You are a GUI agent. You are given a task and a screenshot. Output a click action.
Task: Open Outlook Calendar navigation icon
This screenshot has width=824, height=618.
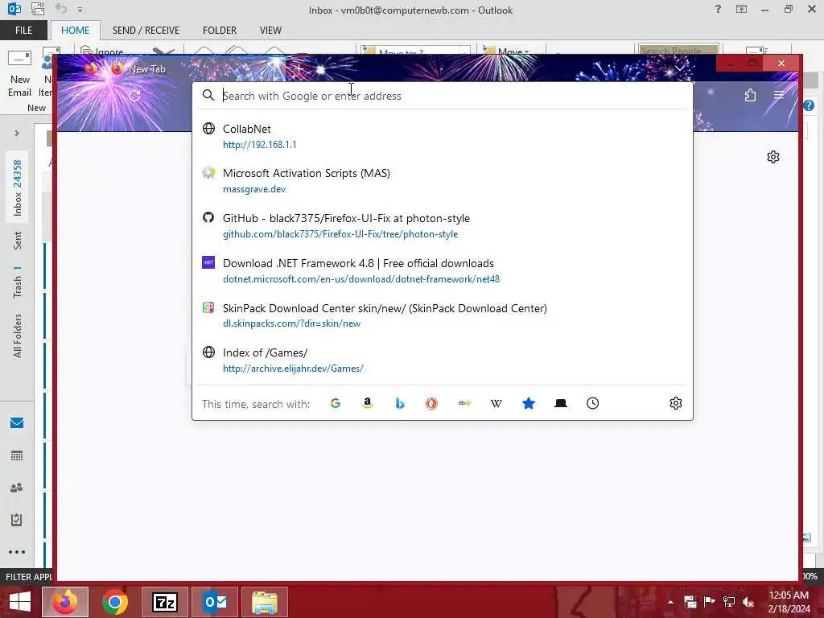[17, 455]
